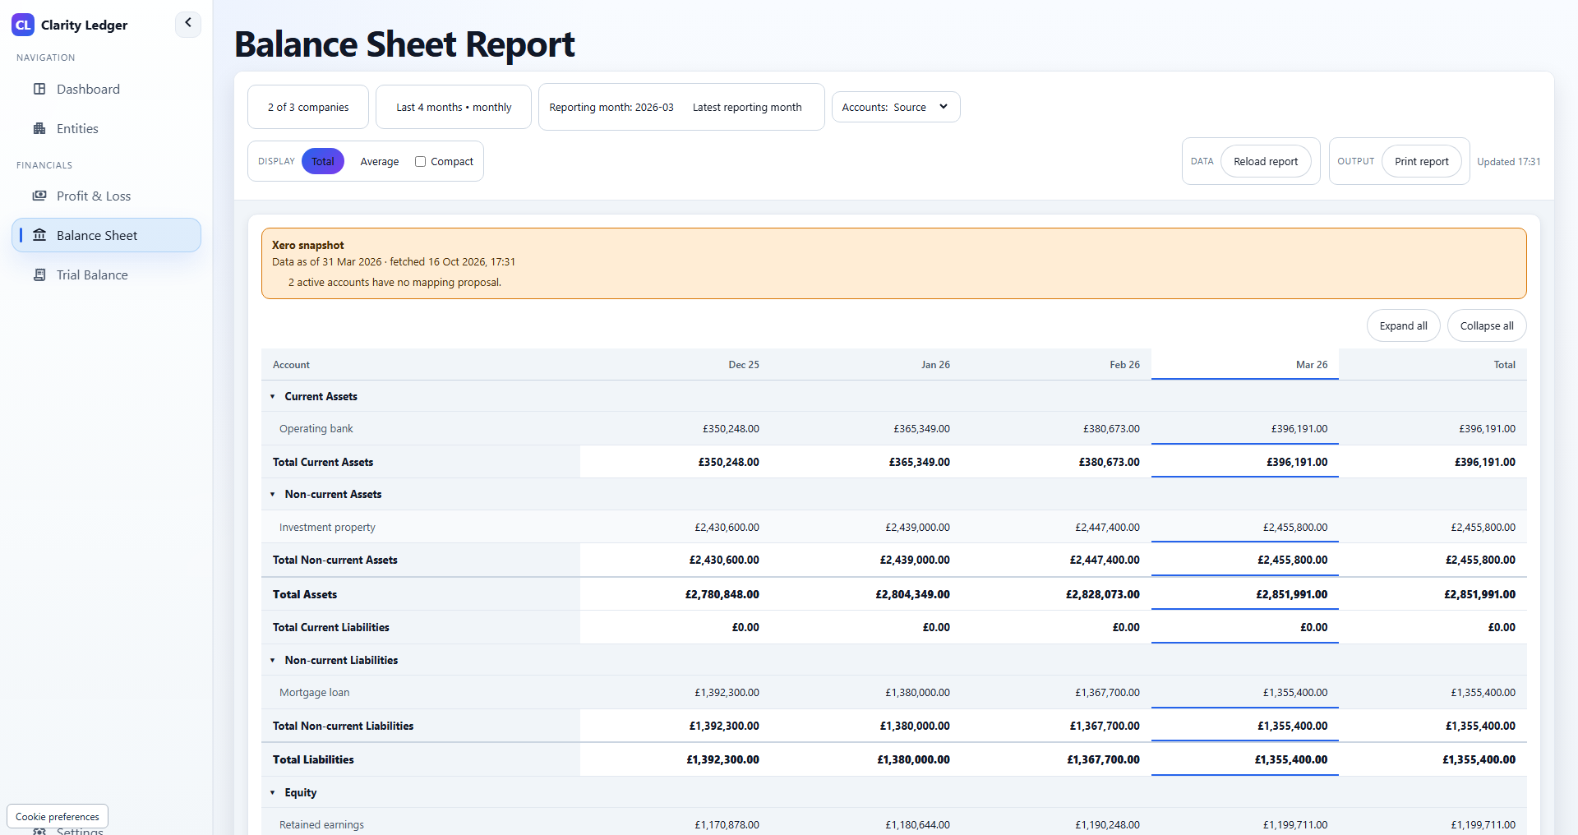Collapse the Current Assets section
The height and width of the screenshot is (835, 1578).
(x=273, y=396)
